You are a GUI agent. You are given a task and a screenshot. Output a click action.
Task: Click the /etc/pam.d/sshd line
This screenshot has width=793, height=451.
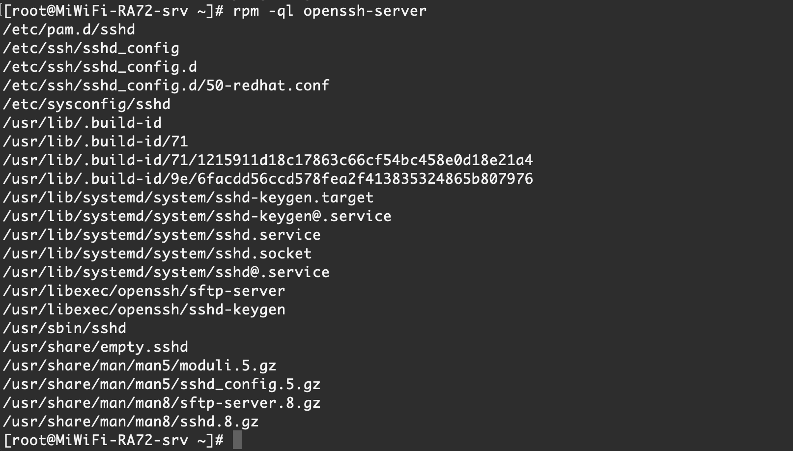pos(69,29)
